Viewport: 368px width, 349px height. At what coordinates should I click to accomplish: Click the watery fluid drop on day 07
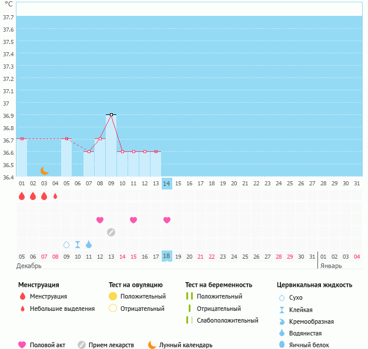pos(89,245)
